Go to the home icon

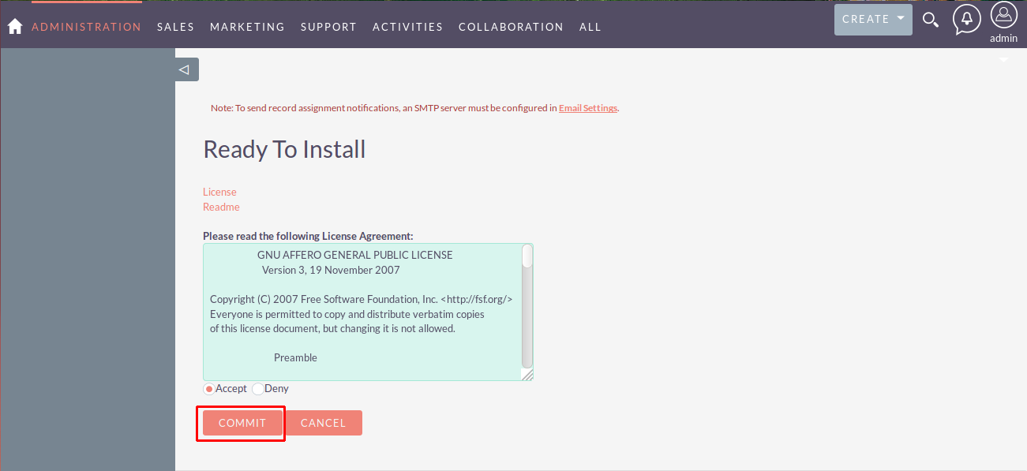[x=14, y=27]
